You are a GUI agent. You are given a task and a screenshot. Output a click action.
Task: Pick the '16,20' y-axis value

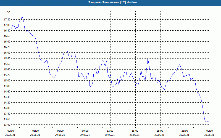click(7, 47)
